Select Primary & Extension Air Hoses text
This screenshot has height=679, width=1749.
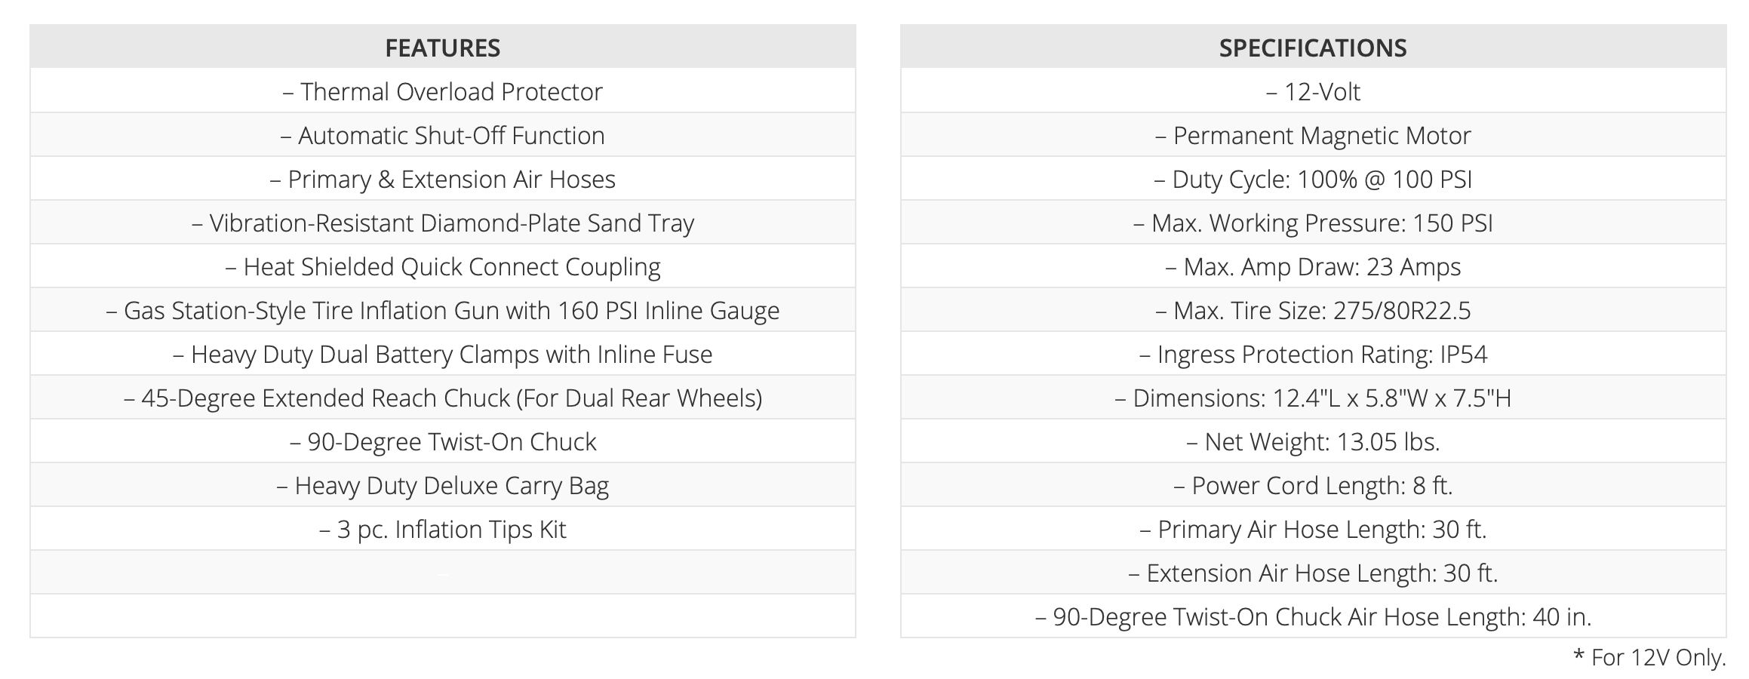[443, 179]
